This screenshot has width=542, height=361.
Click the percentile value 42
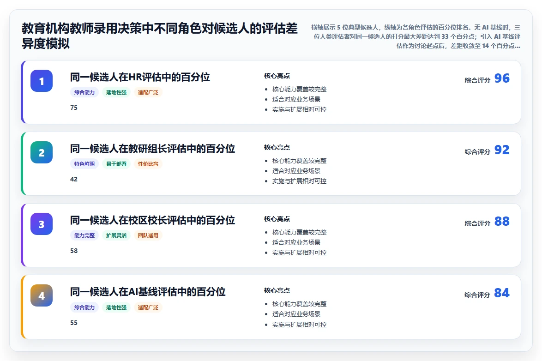click(74, 179)
